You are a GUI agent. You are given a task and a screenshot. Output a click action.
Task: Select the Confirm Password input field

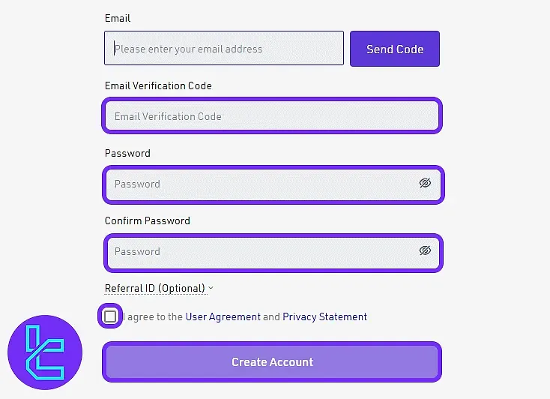pyautogui.click(x=274, y=253)
